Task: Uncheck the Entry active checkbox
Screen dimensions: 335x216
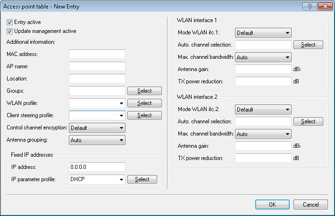Action: 9,22
